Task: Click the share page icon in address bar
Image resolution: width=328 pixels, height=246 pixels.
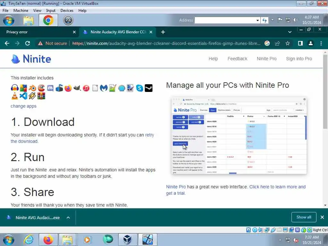Action: point(277,43)
